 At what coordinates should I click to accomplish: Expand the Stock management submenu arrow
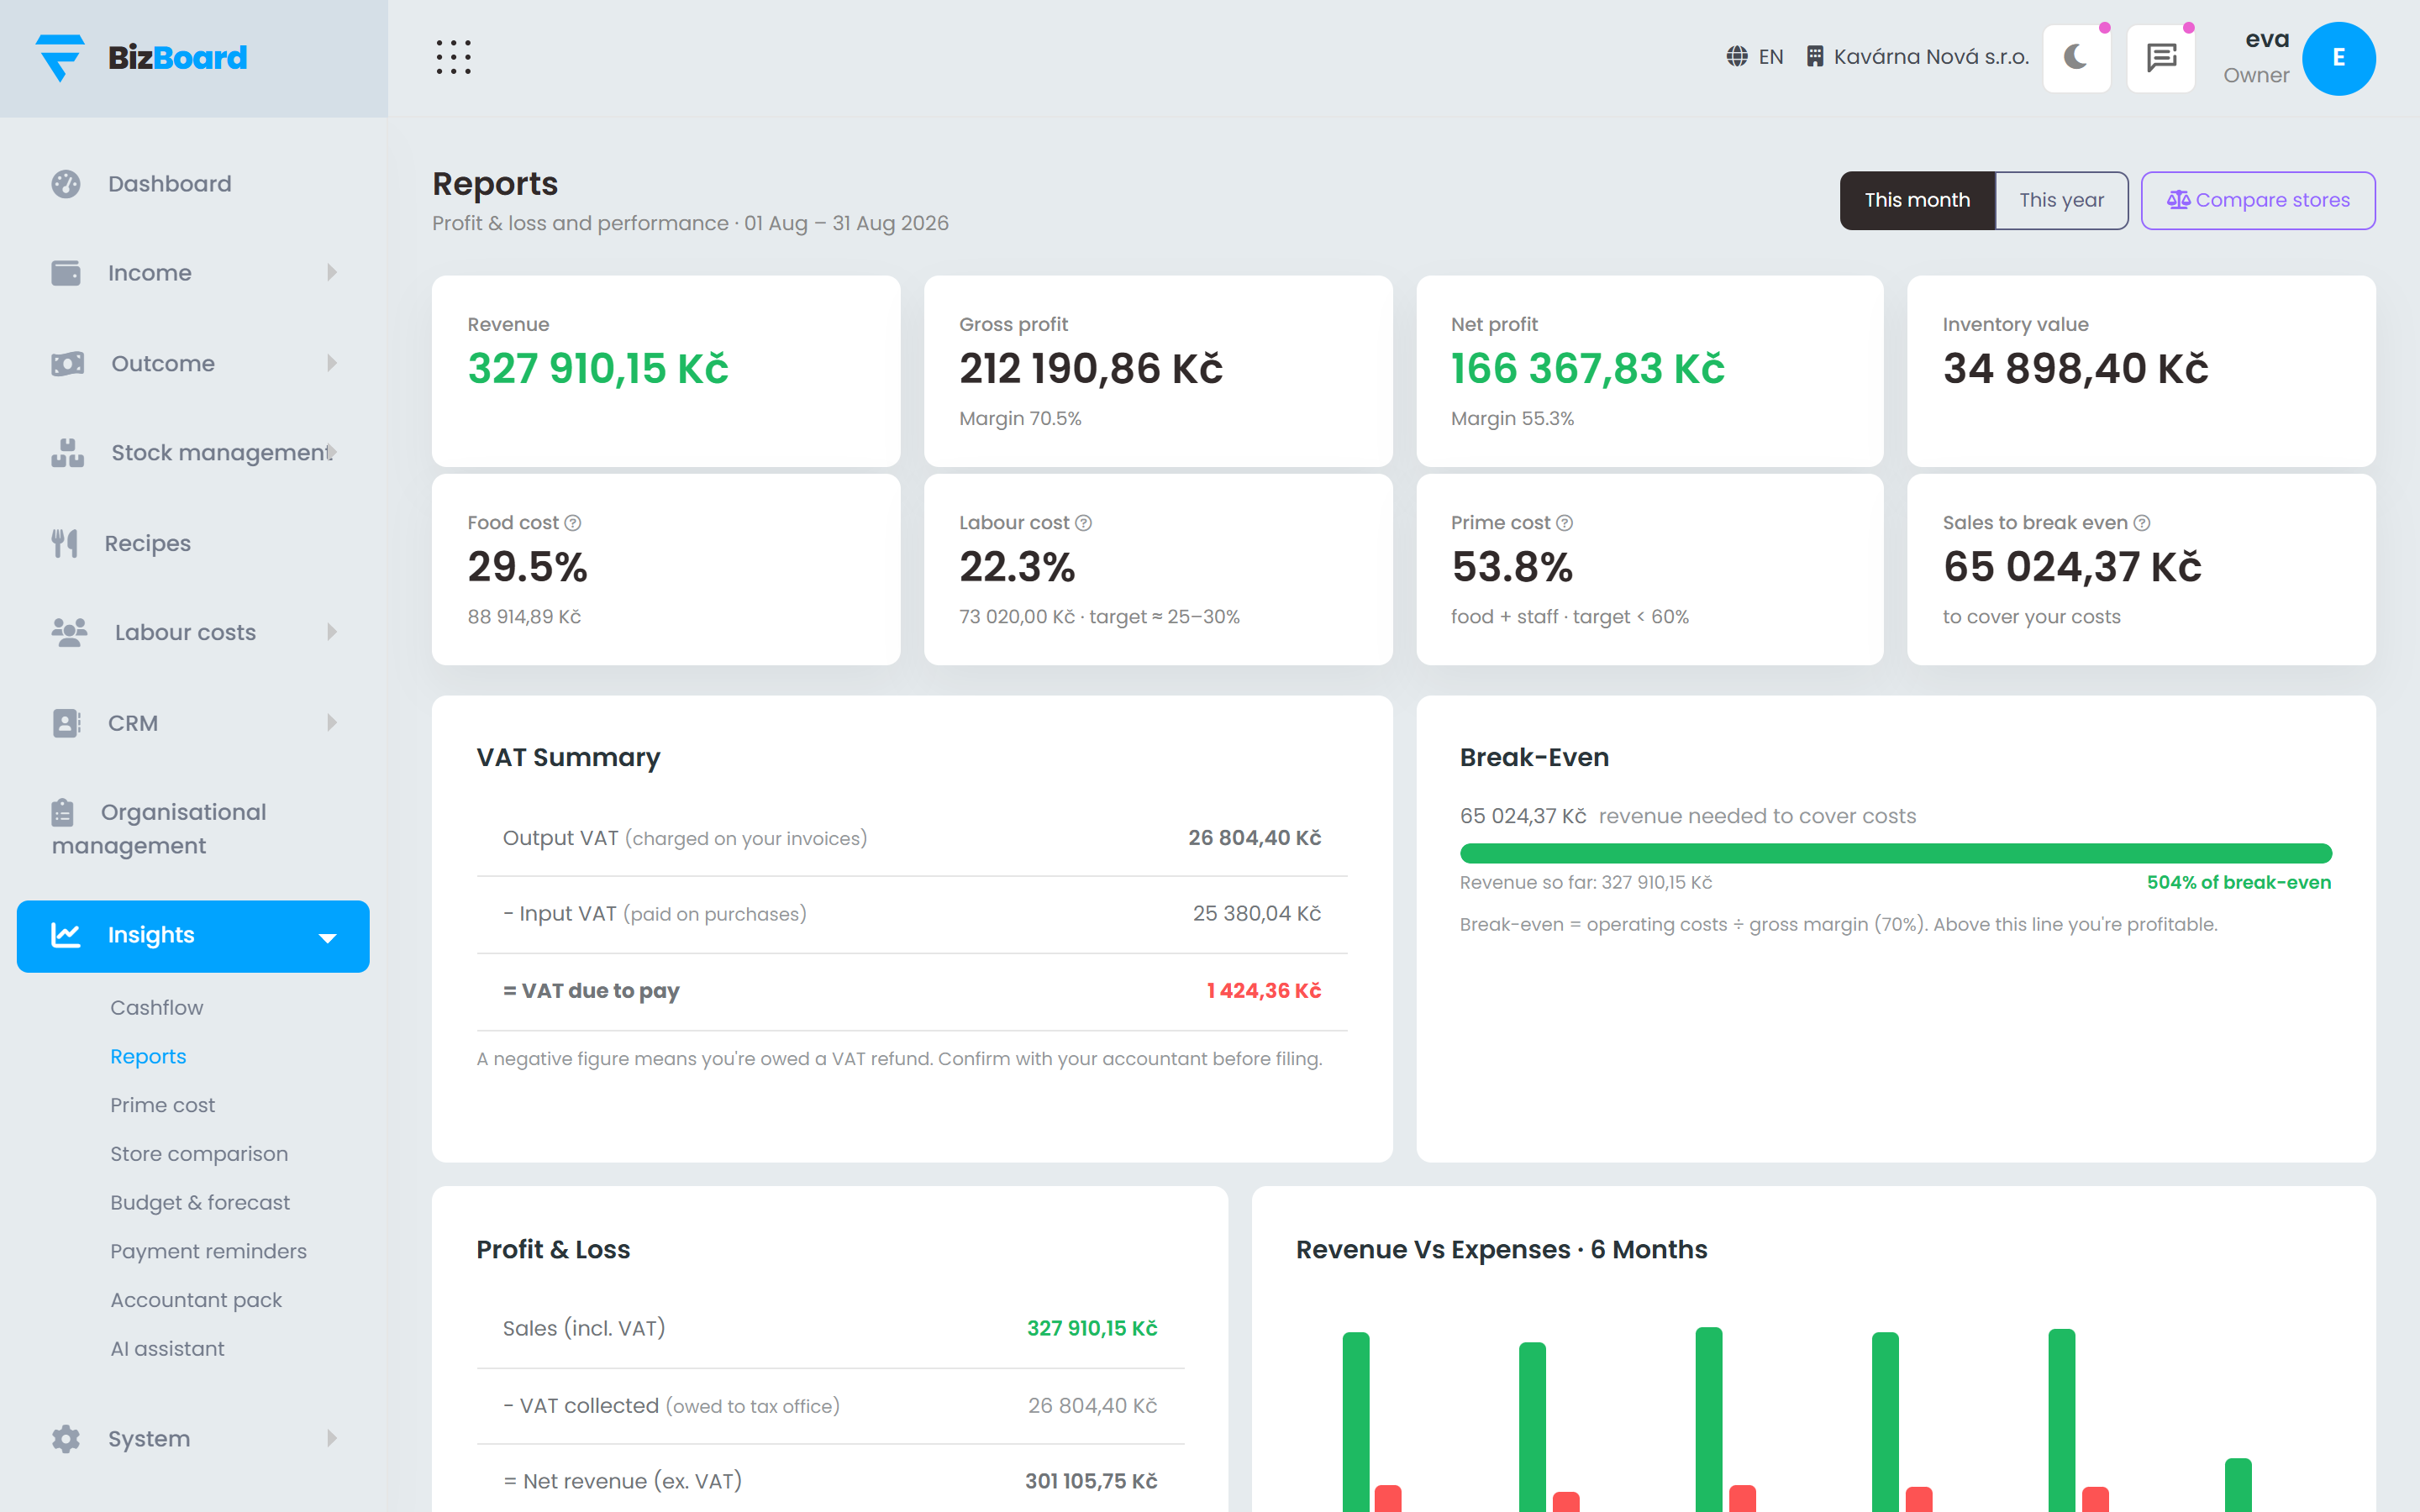click(332, 453)
